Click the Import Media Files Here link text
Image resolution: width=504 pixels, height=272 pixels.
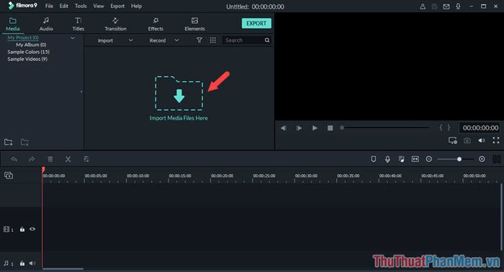(x=179, y=118)
